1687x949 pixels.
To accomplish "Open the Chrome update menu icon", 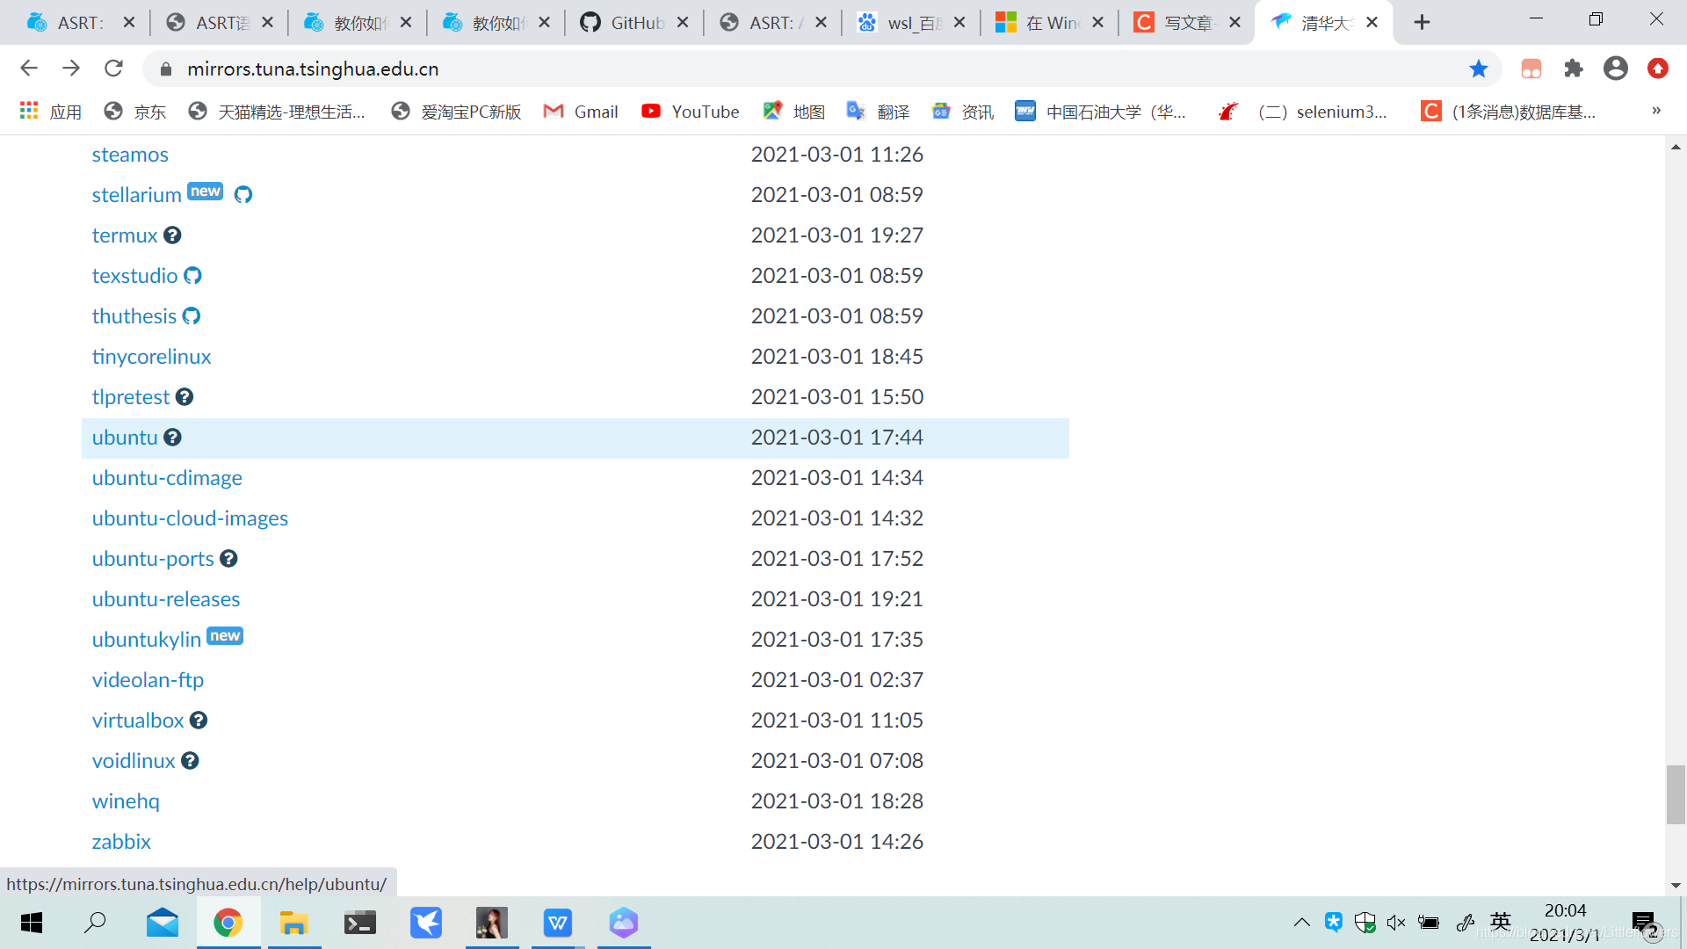I will click(x=1658, y=69).
